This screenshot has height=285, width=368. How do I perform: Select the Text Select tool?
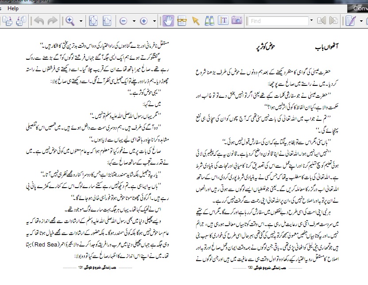pos(223,21)
